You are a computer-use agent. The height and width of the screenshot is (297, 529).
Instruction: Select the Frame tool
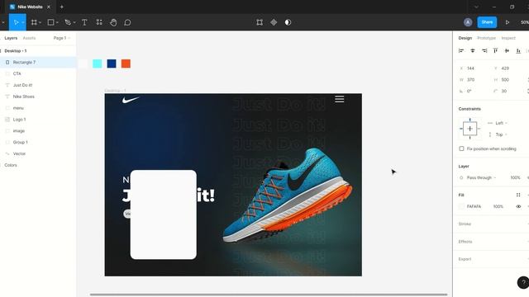coord(34,22)
